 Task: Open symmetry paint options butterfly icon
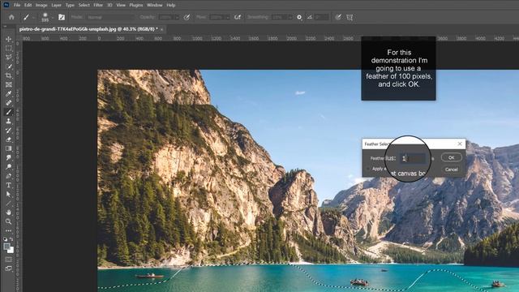tap(350, 17)
